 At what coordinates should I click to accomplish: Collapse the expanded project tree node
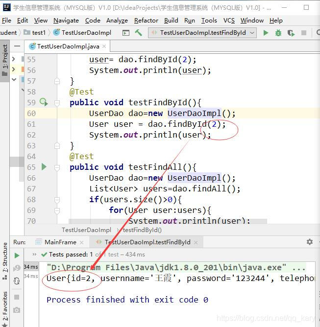click(14, 79)
